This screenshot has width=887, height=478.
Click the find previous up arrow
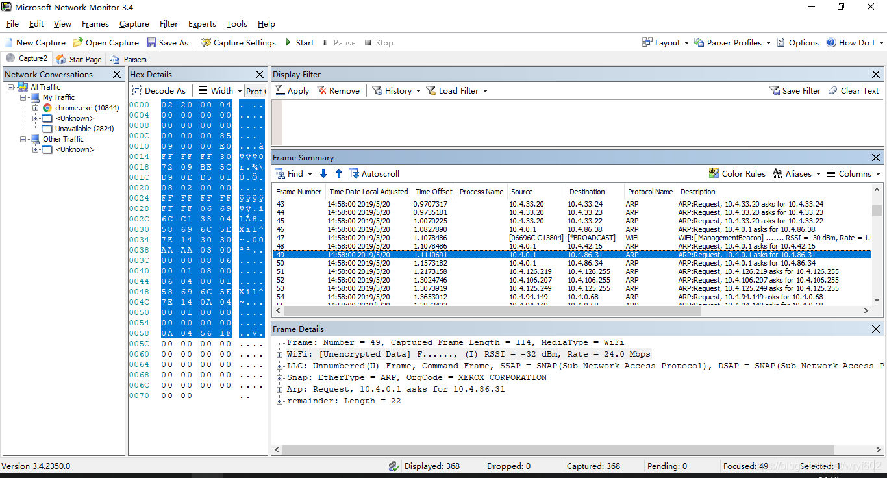pyautogui.click(x=339, y=174)
